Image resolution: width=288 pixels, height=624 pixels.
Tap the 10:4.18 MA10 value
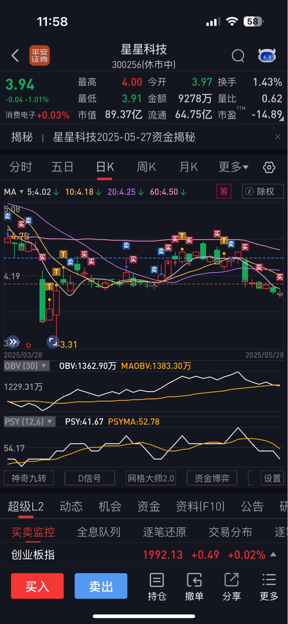(79, 192)
